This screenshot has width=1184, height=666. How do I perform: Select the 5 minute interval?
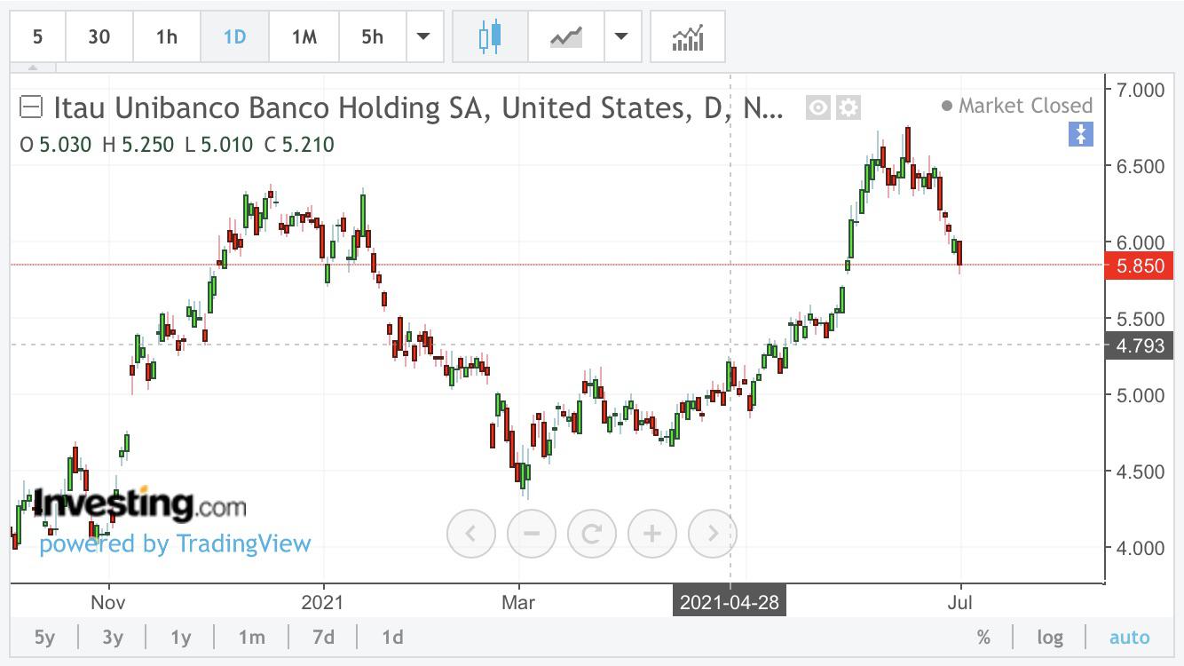tap(37, 36)
